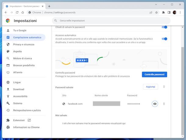Viewport: 186px width, 140px height.
Task: Reload the page with the refresh icon
Action: [x=17, y=13]
